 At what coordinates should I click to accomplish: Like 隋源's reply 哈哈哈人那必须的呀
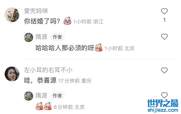point(164,37)
